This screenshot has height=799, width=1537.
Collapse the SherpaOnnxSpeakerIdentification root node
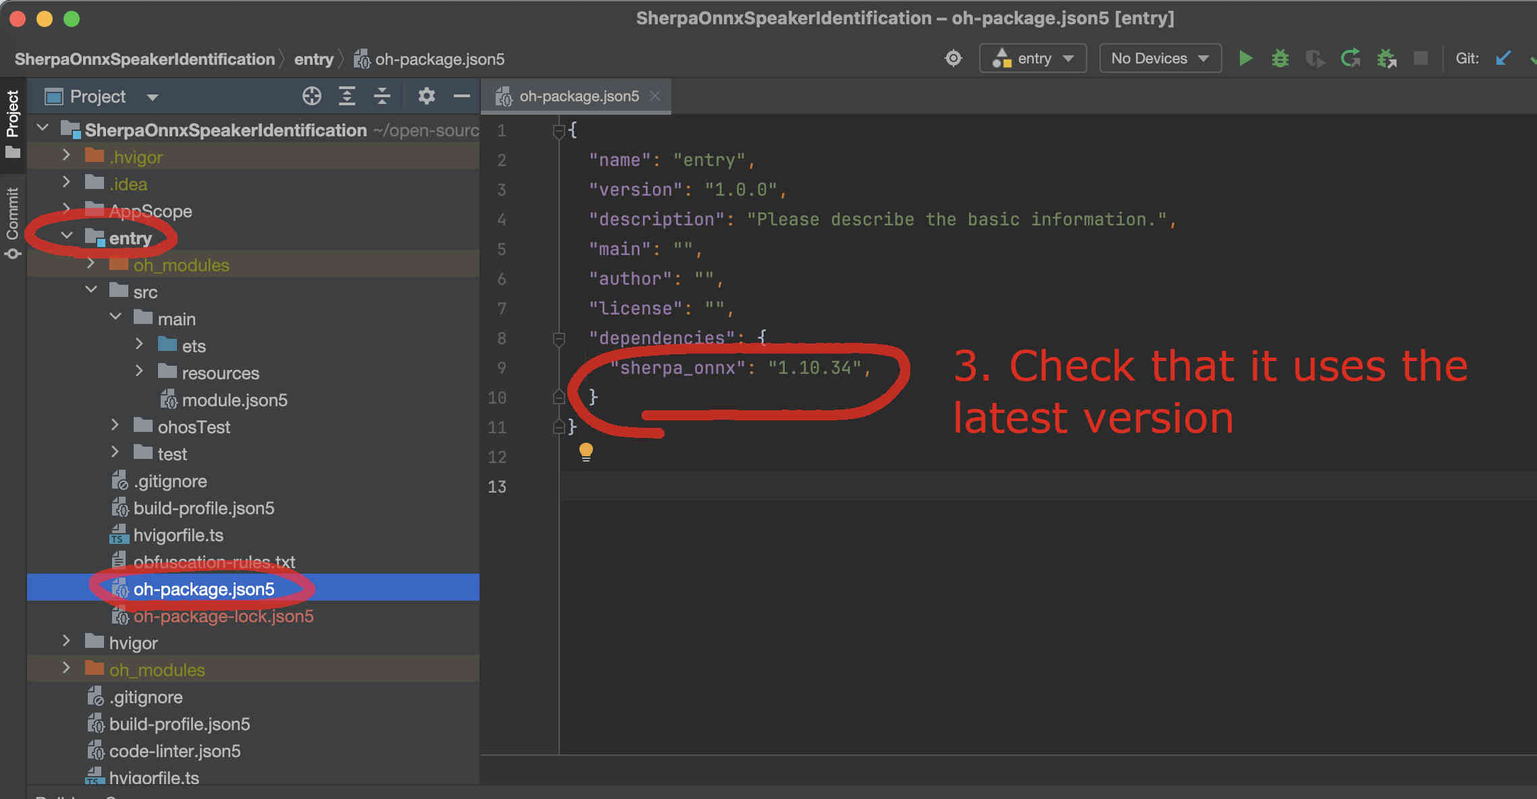pos(43,128)
